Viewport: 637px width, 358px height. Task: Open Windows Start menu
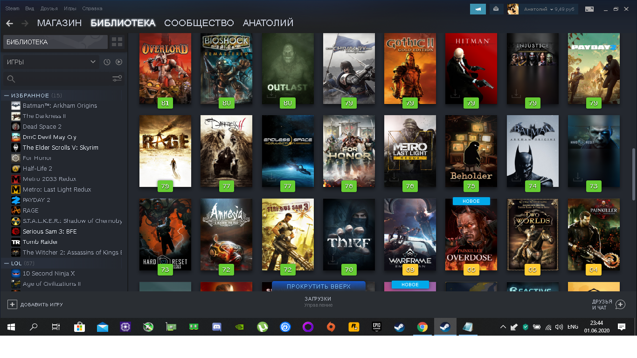[x=11, y=327]
